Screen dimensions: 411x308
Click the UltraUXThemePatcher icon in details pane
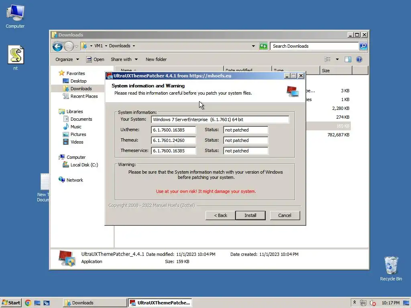[x=67, y=258]
